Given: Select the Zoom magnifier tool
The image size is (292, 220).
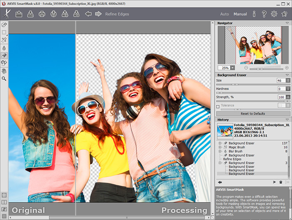Looking at the screenshot, I should click(x=4, y=78).
